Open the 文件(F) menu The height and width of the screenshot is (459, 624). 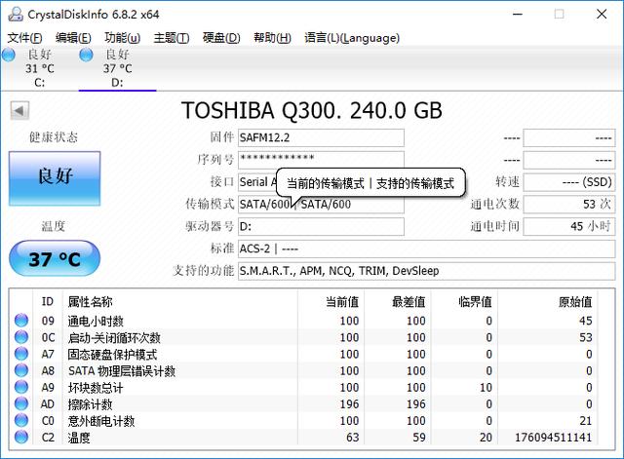click(24, 38)
